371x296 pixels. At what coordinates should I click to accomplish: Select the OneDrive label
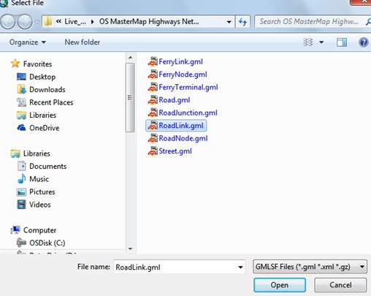tap(45, 128)
